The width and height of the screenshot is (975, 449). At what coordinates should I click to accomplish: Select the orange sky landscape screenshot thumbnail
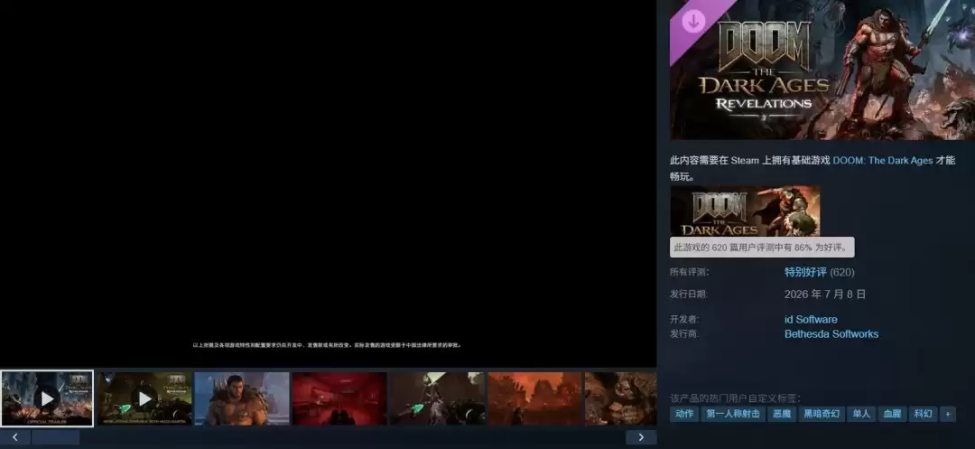(534, 398)
